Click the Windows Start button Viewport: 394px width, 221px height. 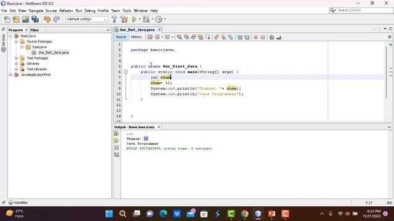click(x=109, y=214)
